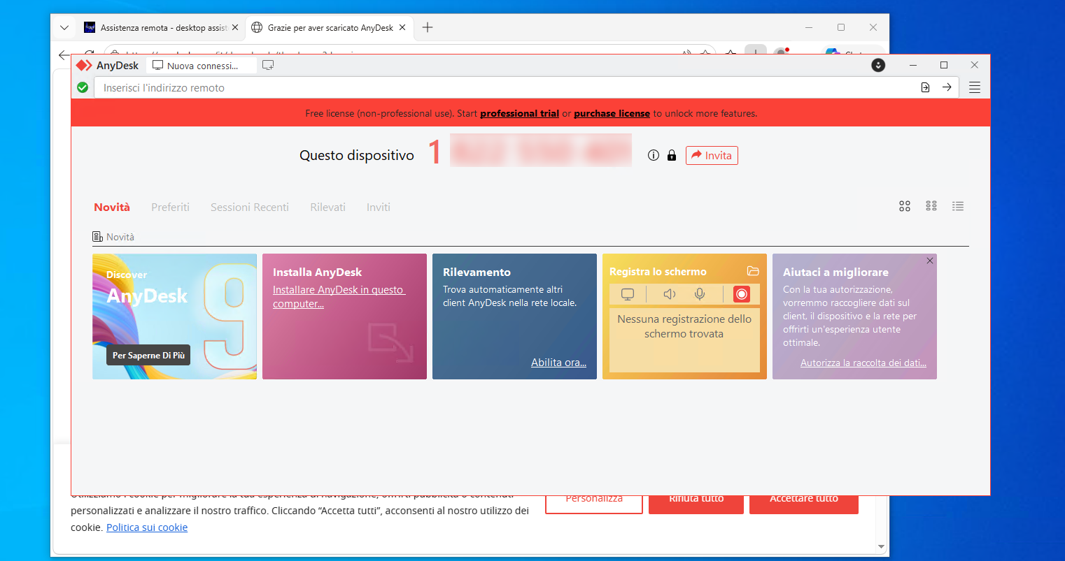The image size is (1065, 561).
Task: Click the Novità section label with news icon
Action: 113,237
